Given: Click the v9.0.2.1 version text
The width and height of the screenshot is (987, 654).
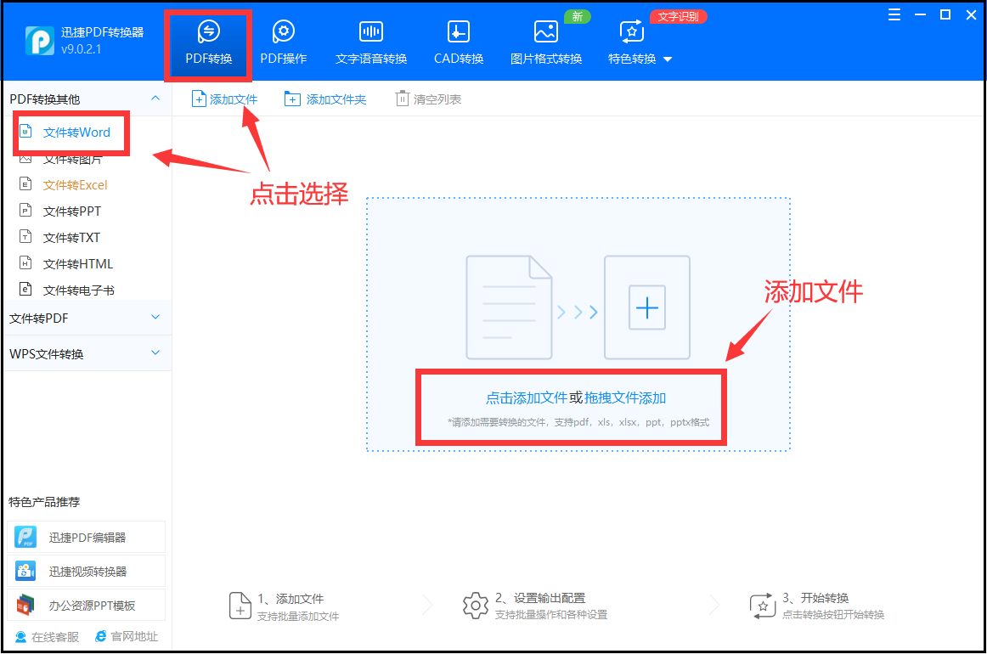Looking at the screenshot, I should [x=82, y=49].
